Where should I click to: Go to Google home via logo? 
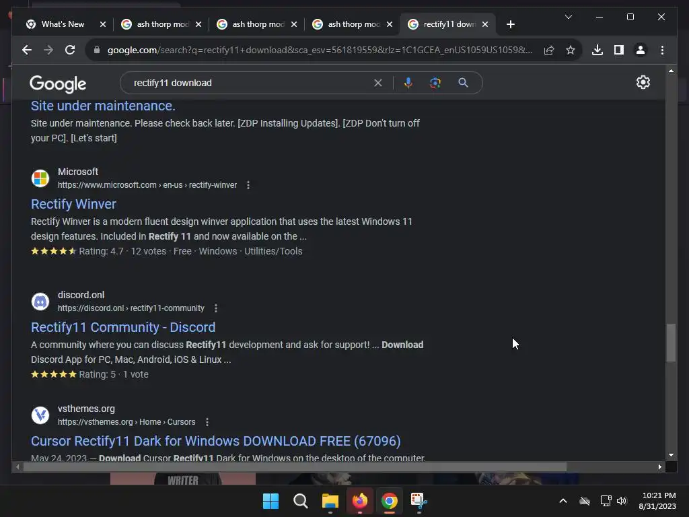point(58,83)
